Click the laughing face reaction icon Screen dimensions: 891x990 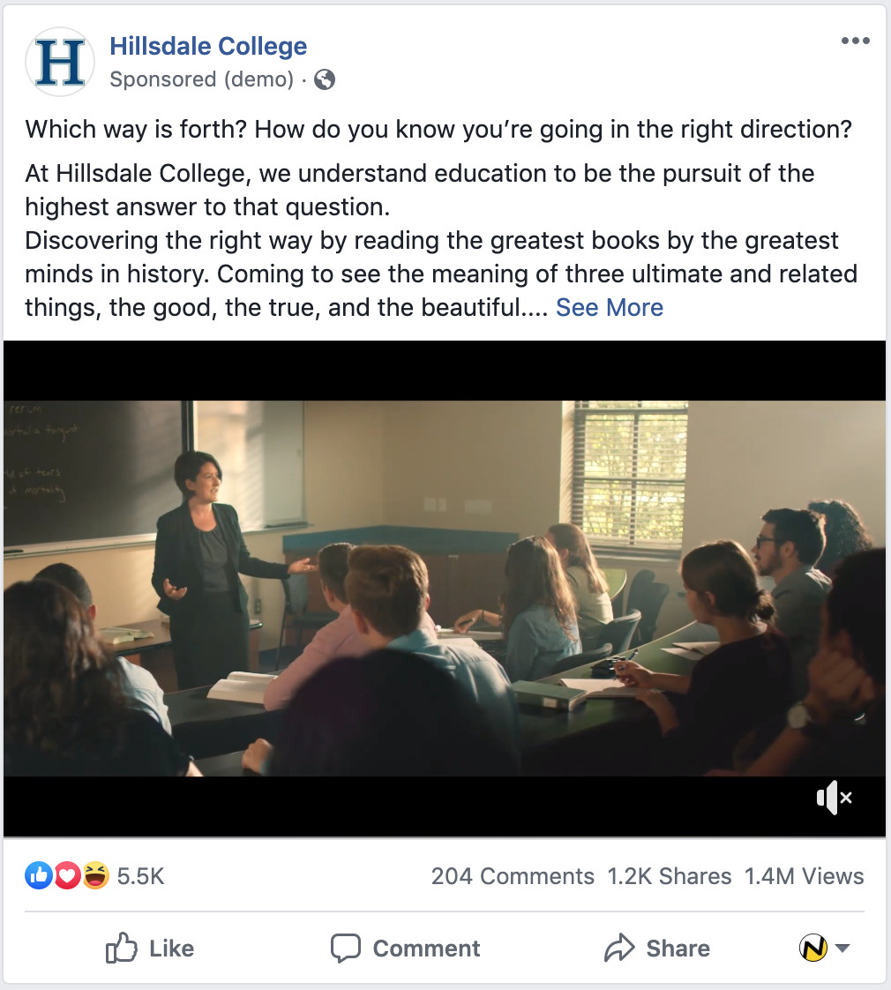pos(95,875)
